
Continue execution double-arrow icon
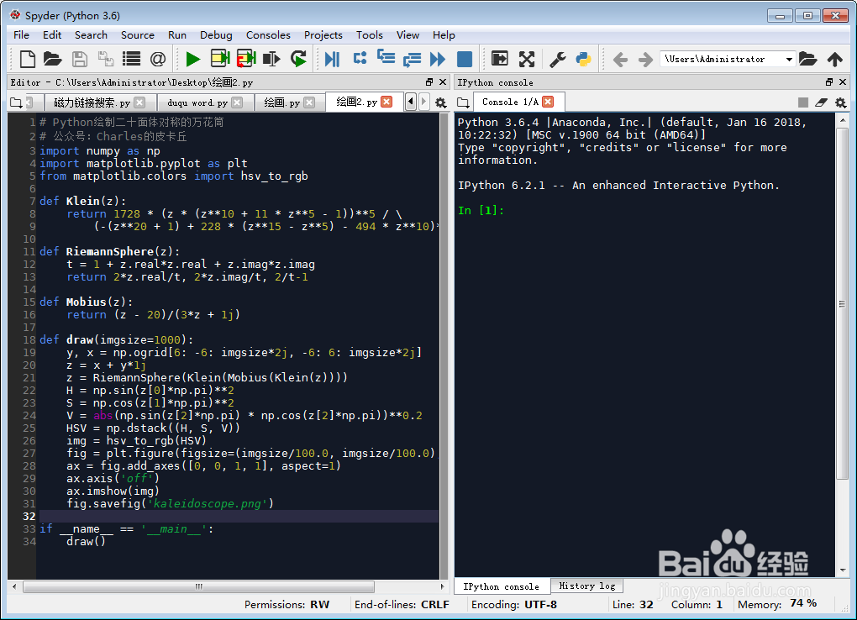438,59
